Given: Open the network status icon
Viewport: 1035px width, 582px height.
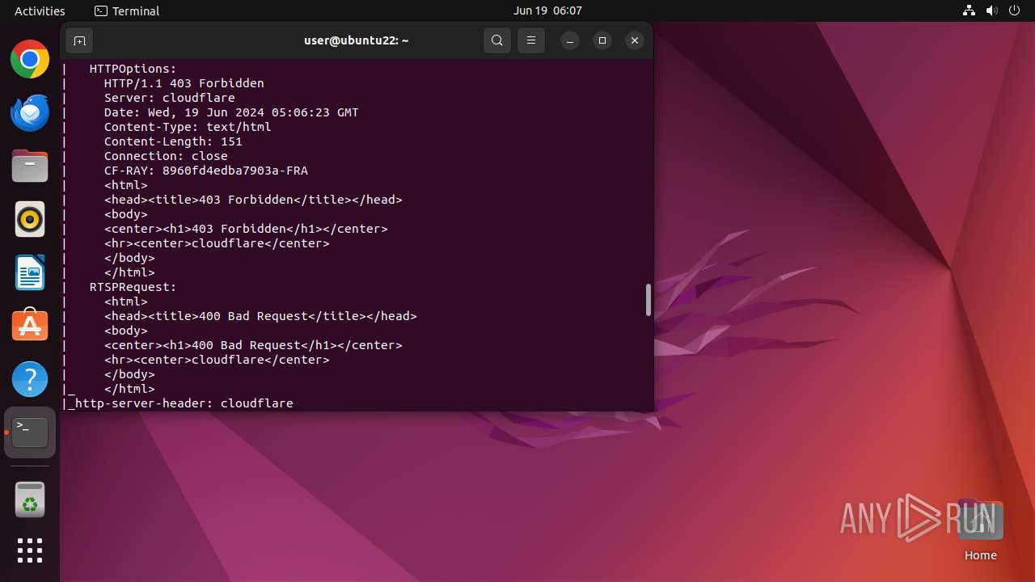Looking at the screenshot, I should pos(970,11).
